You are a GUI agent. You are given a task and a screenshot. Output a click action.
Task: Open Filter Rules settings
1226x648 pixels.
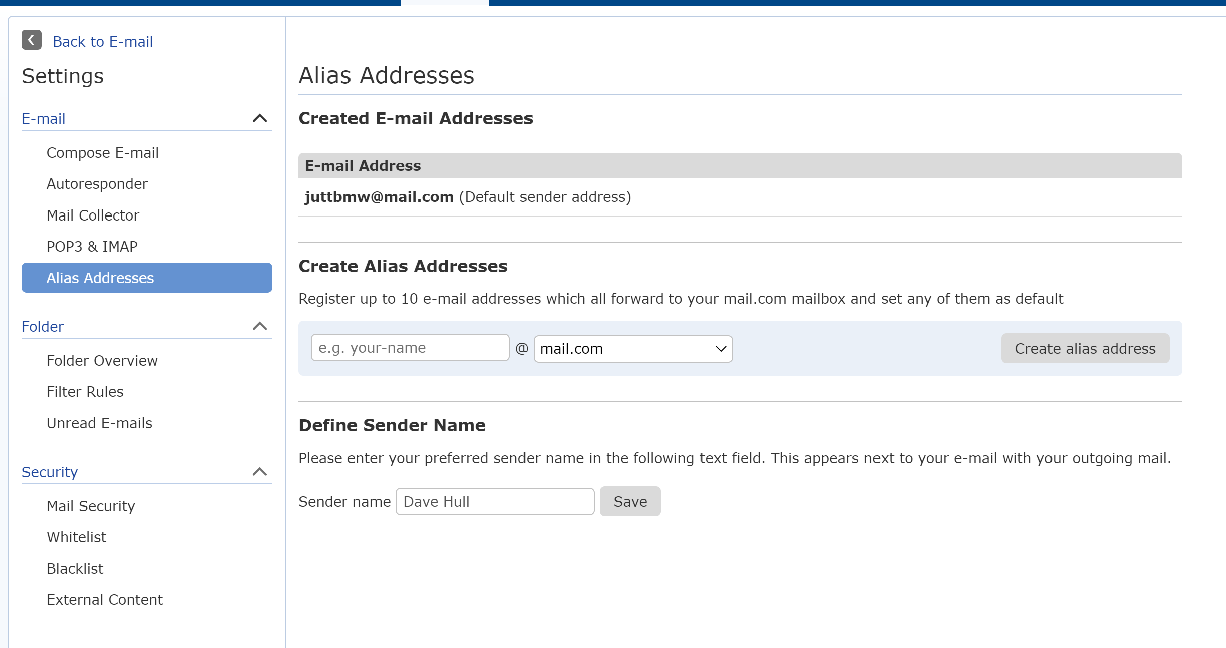(x=85, y=392)
